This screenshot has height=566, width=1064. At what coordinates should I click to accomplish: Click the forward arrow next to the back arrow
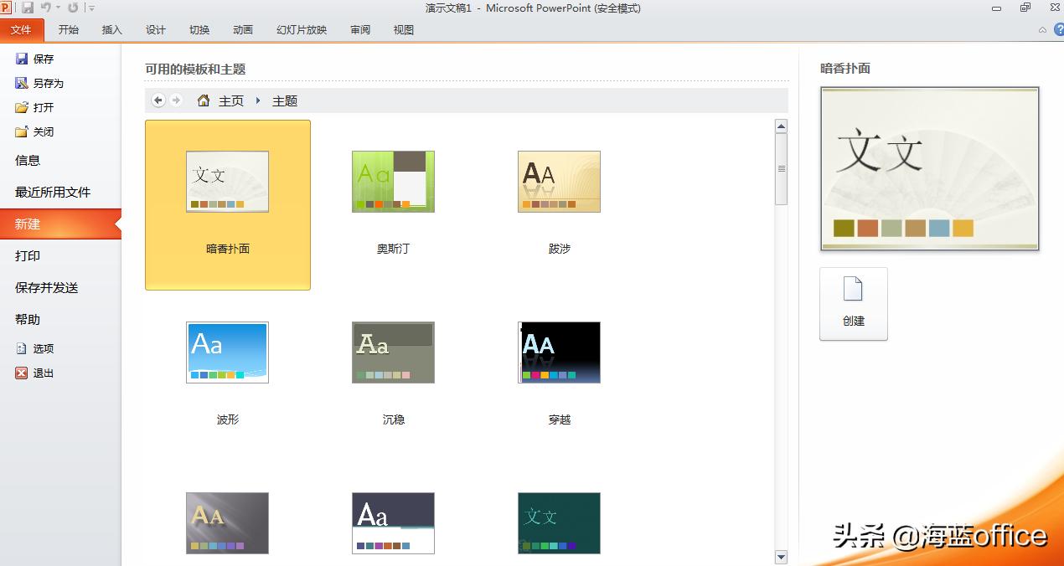(x=177, y=100)
